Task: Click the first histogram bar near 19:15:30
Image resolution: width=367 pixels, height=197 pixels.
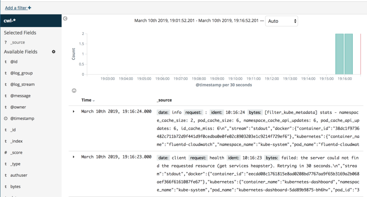Action: coord(339,54)
